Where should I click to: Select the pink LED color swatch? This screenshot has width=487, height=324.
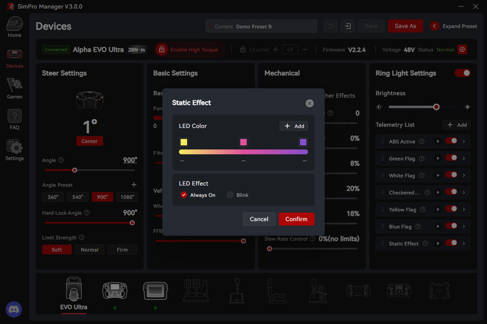tap(243, 142)
